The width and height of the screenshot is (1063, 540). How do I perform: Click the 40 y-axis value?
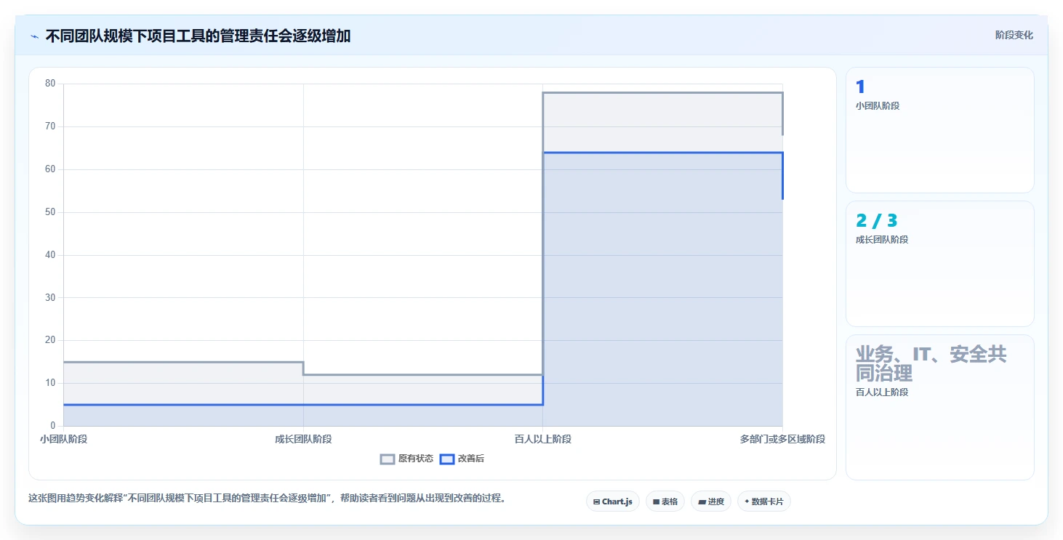[x=50, y=255]
